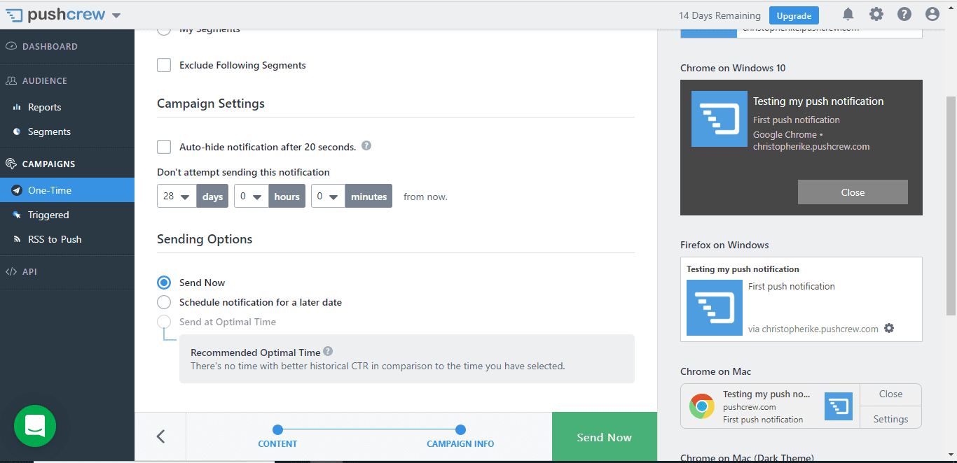The height and width of the screenshot is (463, 957).
Task: Click the One-Time paper plane icon
Action: click(x=17, y=190)
